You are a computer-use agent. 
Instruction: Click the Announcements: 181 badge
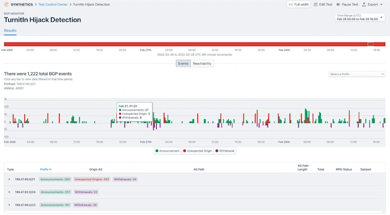point(55,205)
